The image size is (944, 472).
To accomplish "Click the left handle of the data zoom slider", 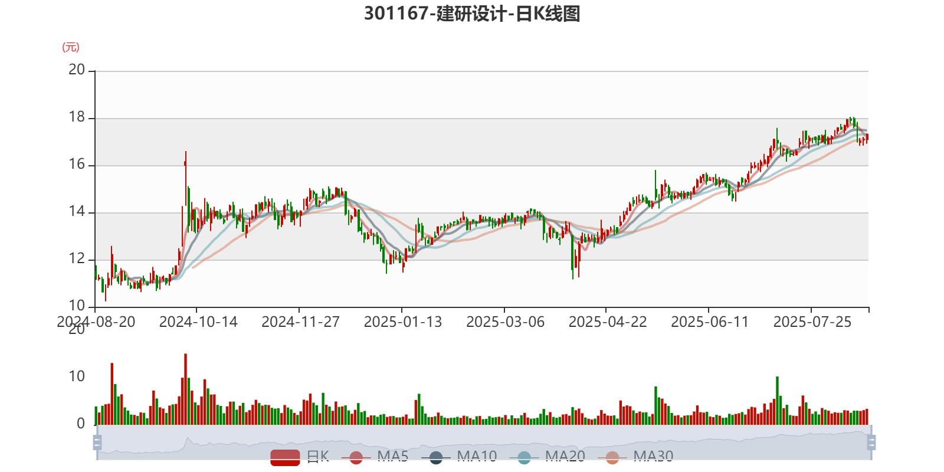I will coord(97,442).
